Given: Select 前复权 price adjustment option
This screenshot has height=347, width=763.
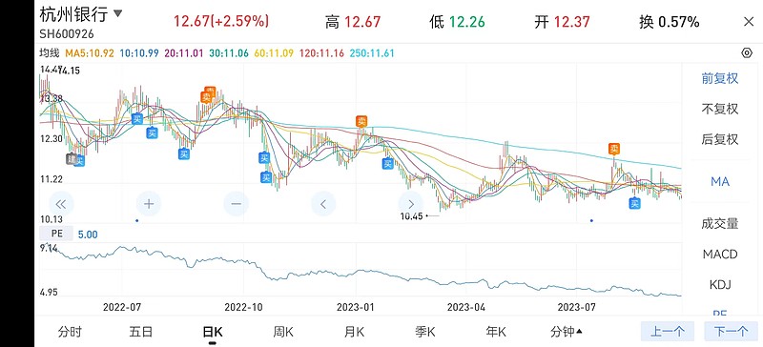Looking at the screenshot, I should (720, 78).
